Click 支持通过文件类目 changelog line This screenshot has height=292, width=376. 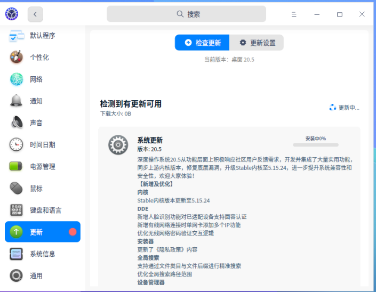pyautogui.click(x=189, y=266)
